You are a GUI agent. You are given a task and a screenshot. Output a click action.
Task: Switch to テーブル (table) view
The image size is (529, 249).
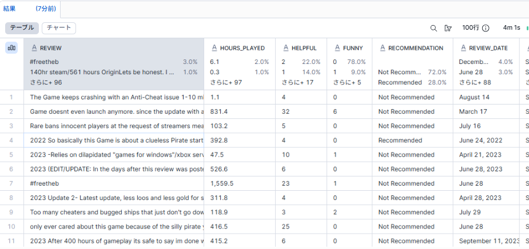tap(22, 28)
